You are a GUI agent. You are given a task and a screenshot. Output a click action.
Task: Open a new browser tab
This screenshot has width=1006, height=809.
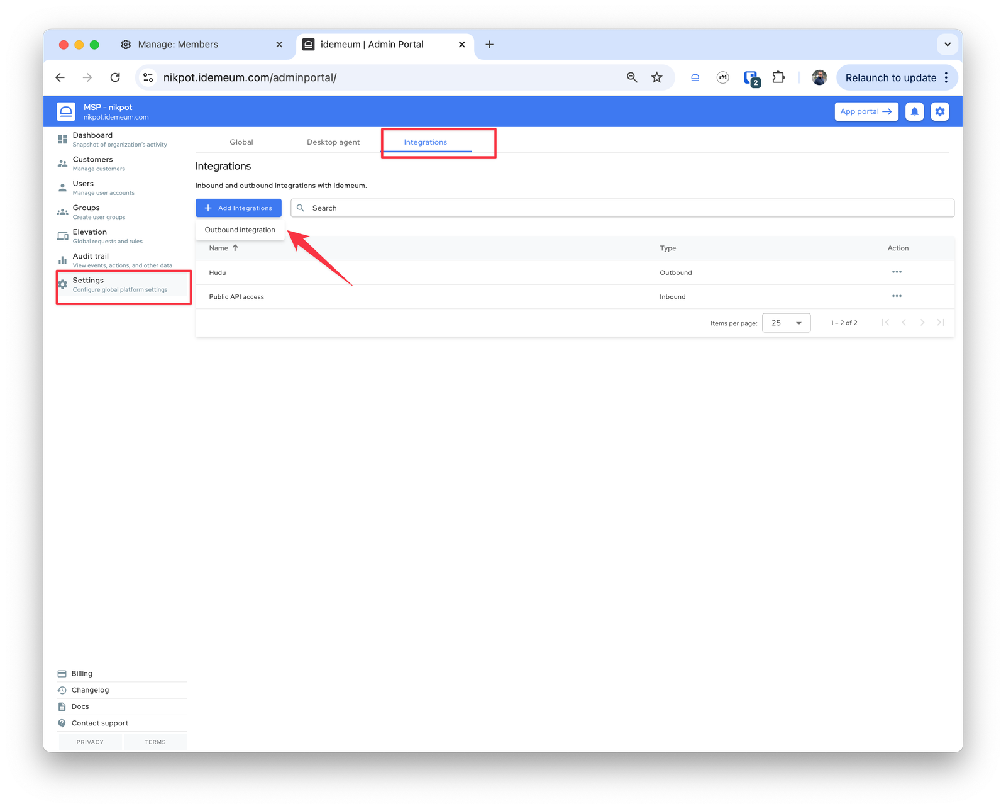point(489,45)
